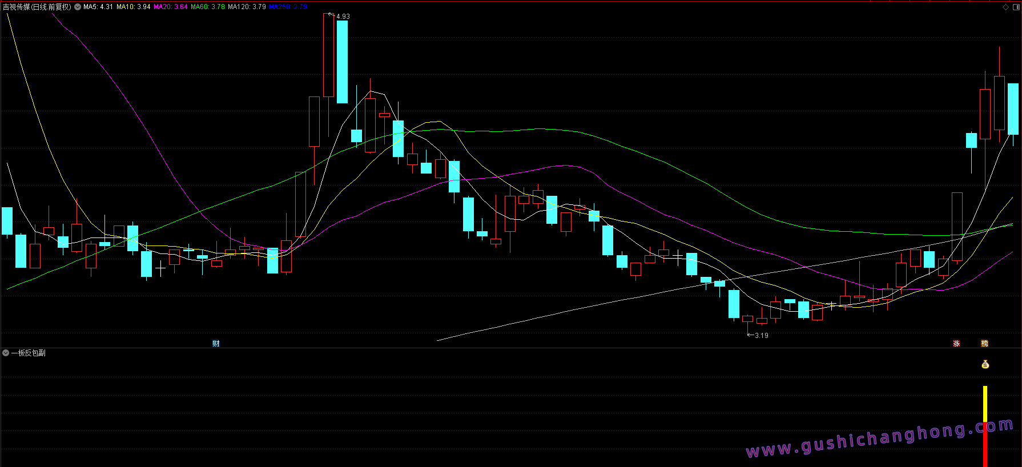Viewport: 1022px width, 467px height.
Task: Click the 财 financial marker icon
Action: tap(216, 343)
